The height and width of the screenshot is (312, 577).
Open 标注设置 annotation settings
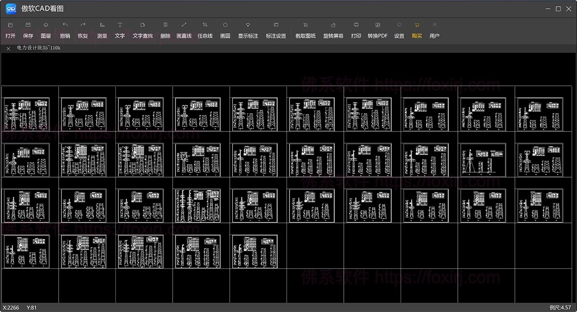pos(276,30)
